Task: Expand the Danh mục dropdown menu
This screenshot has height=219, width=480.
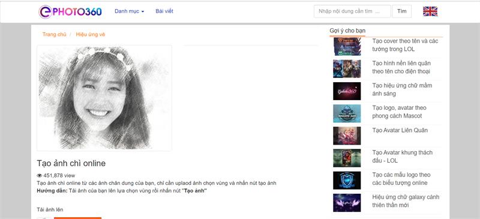Action: (129, 11)
